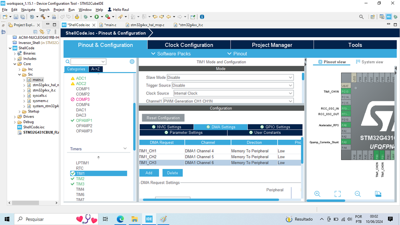Open the User Constants tab
Viewport: 400px width, 225px height.
click(x=265, y=133)
